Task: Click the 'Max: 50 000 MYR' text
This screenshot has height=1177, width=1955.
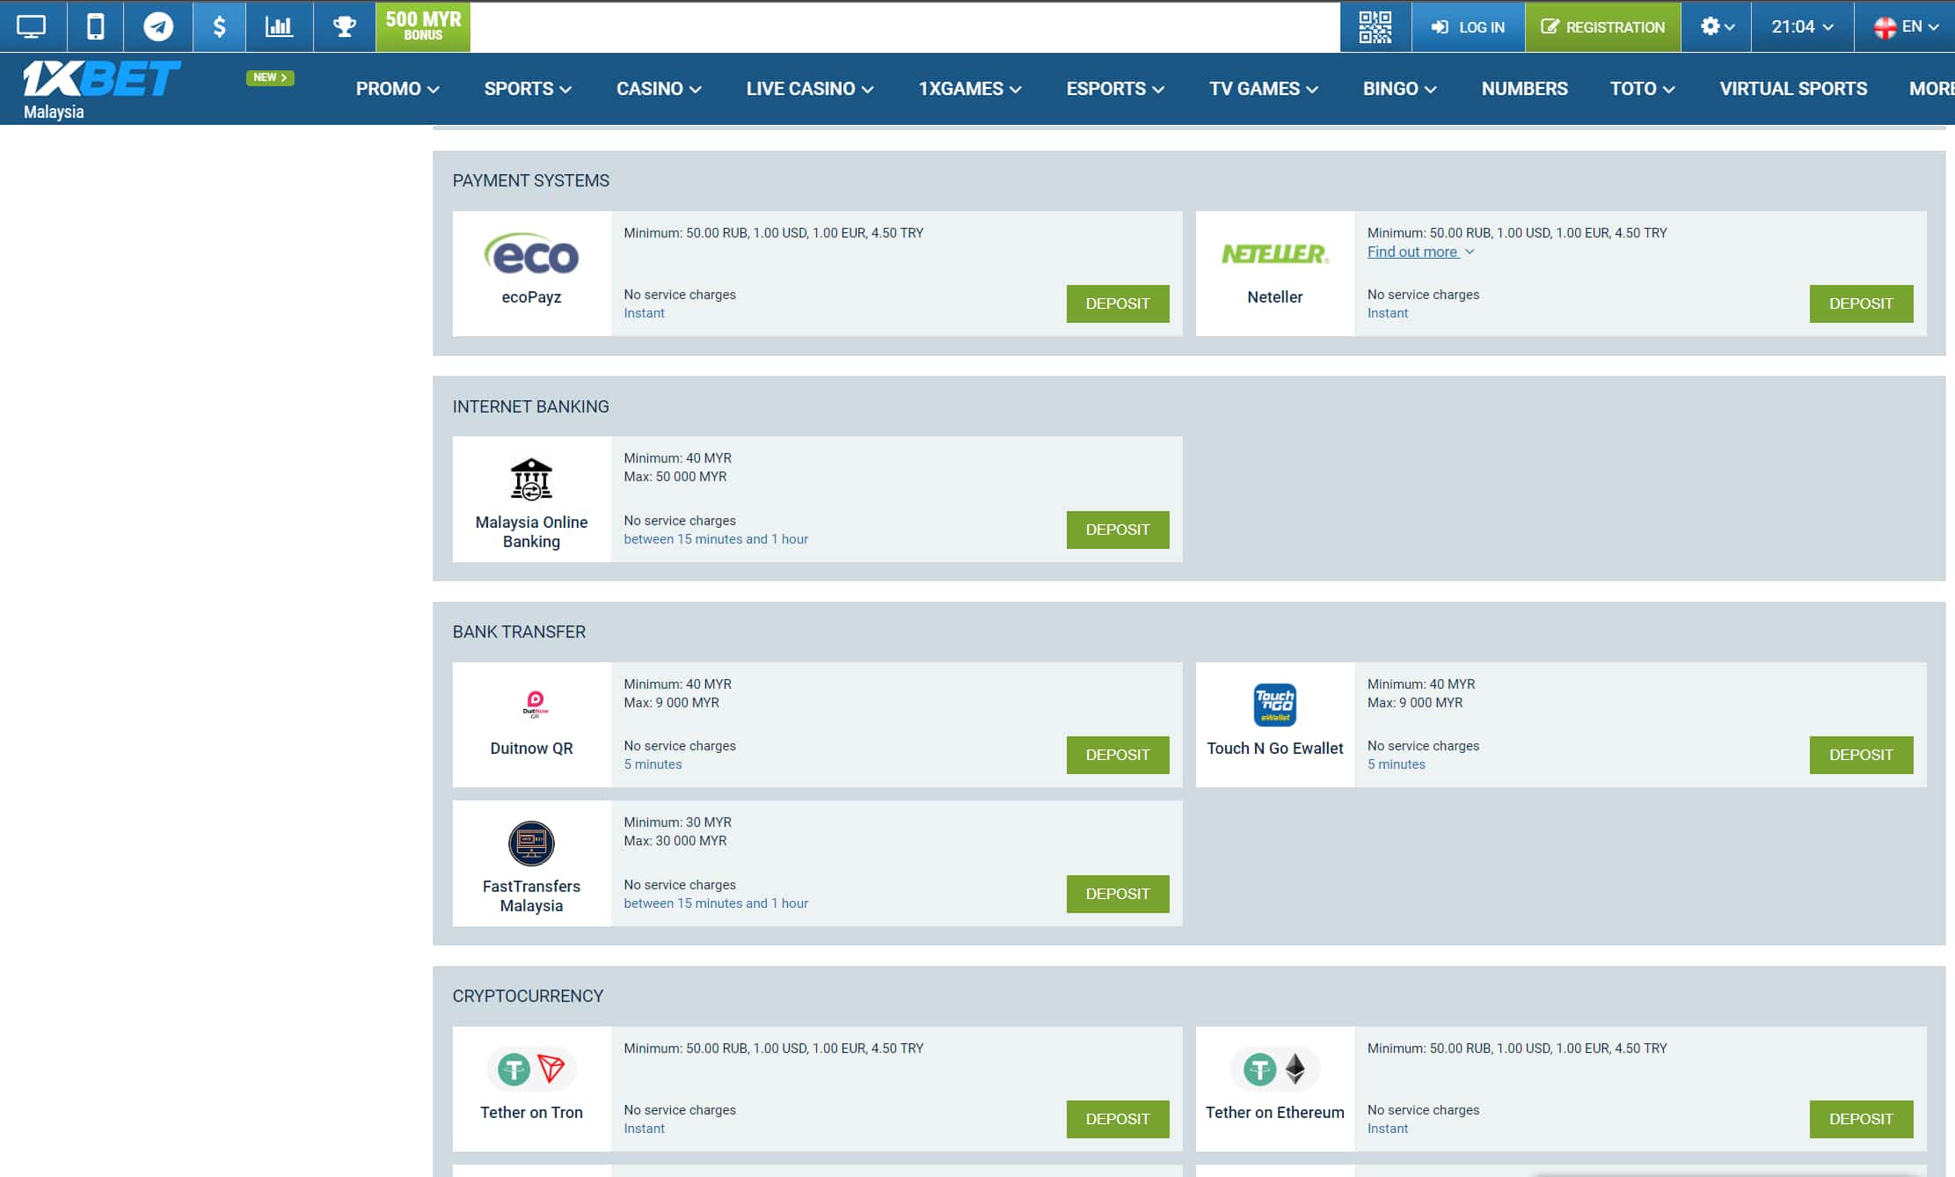Action: pyautogui.click(x=675, y=477)
